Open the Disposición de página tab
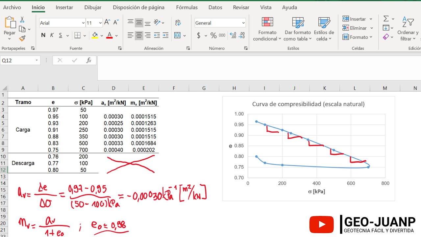Screen dimensions: 421x237 click(x=138, y=7)
